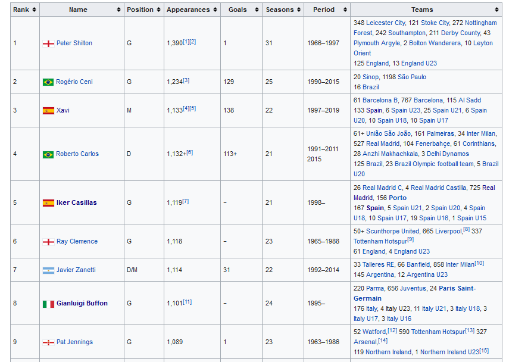Select the 1966–1997 period cell

[x=327, y=43]
